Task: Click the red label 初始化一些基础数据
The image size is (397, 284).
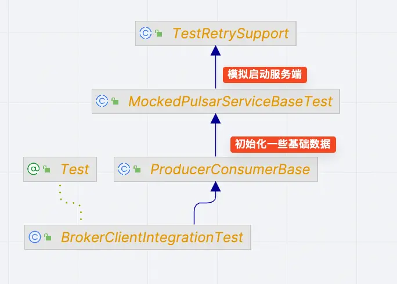Action: [284, 143]
